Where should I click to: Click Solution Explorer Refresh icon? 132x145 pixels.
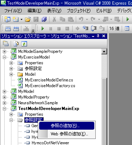(24, 44)
